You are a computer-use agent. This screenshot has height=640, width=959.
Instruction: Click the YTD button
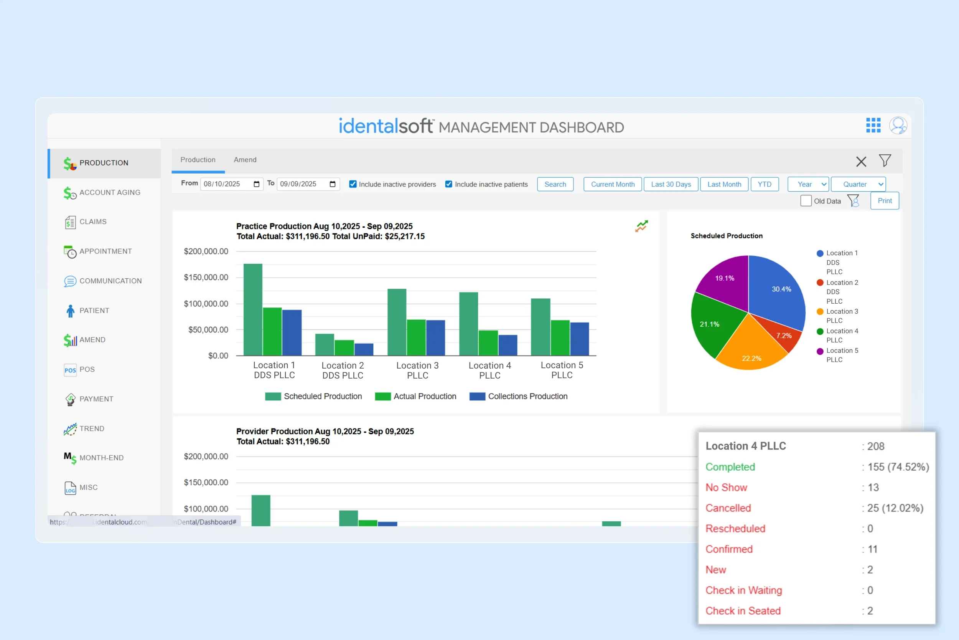coord(765,184)
